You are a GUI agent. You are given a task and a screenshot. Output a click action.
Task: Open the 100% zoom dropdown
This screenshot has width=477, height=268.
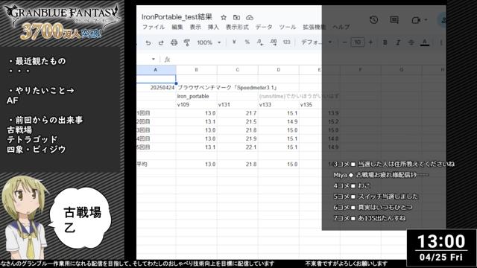(209, 42)
